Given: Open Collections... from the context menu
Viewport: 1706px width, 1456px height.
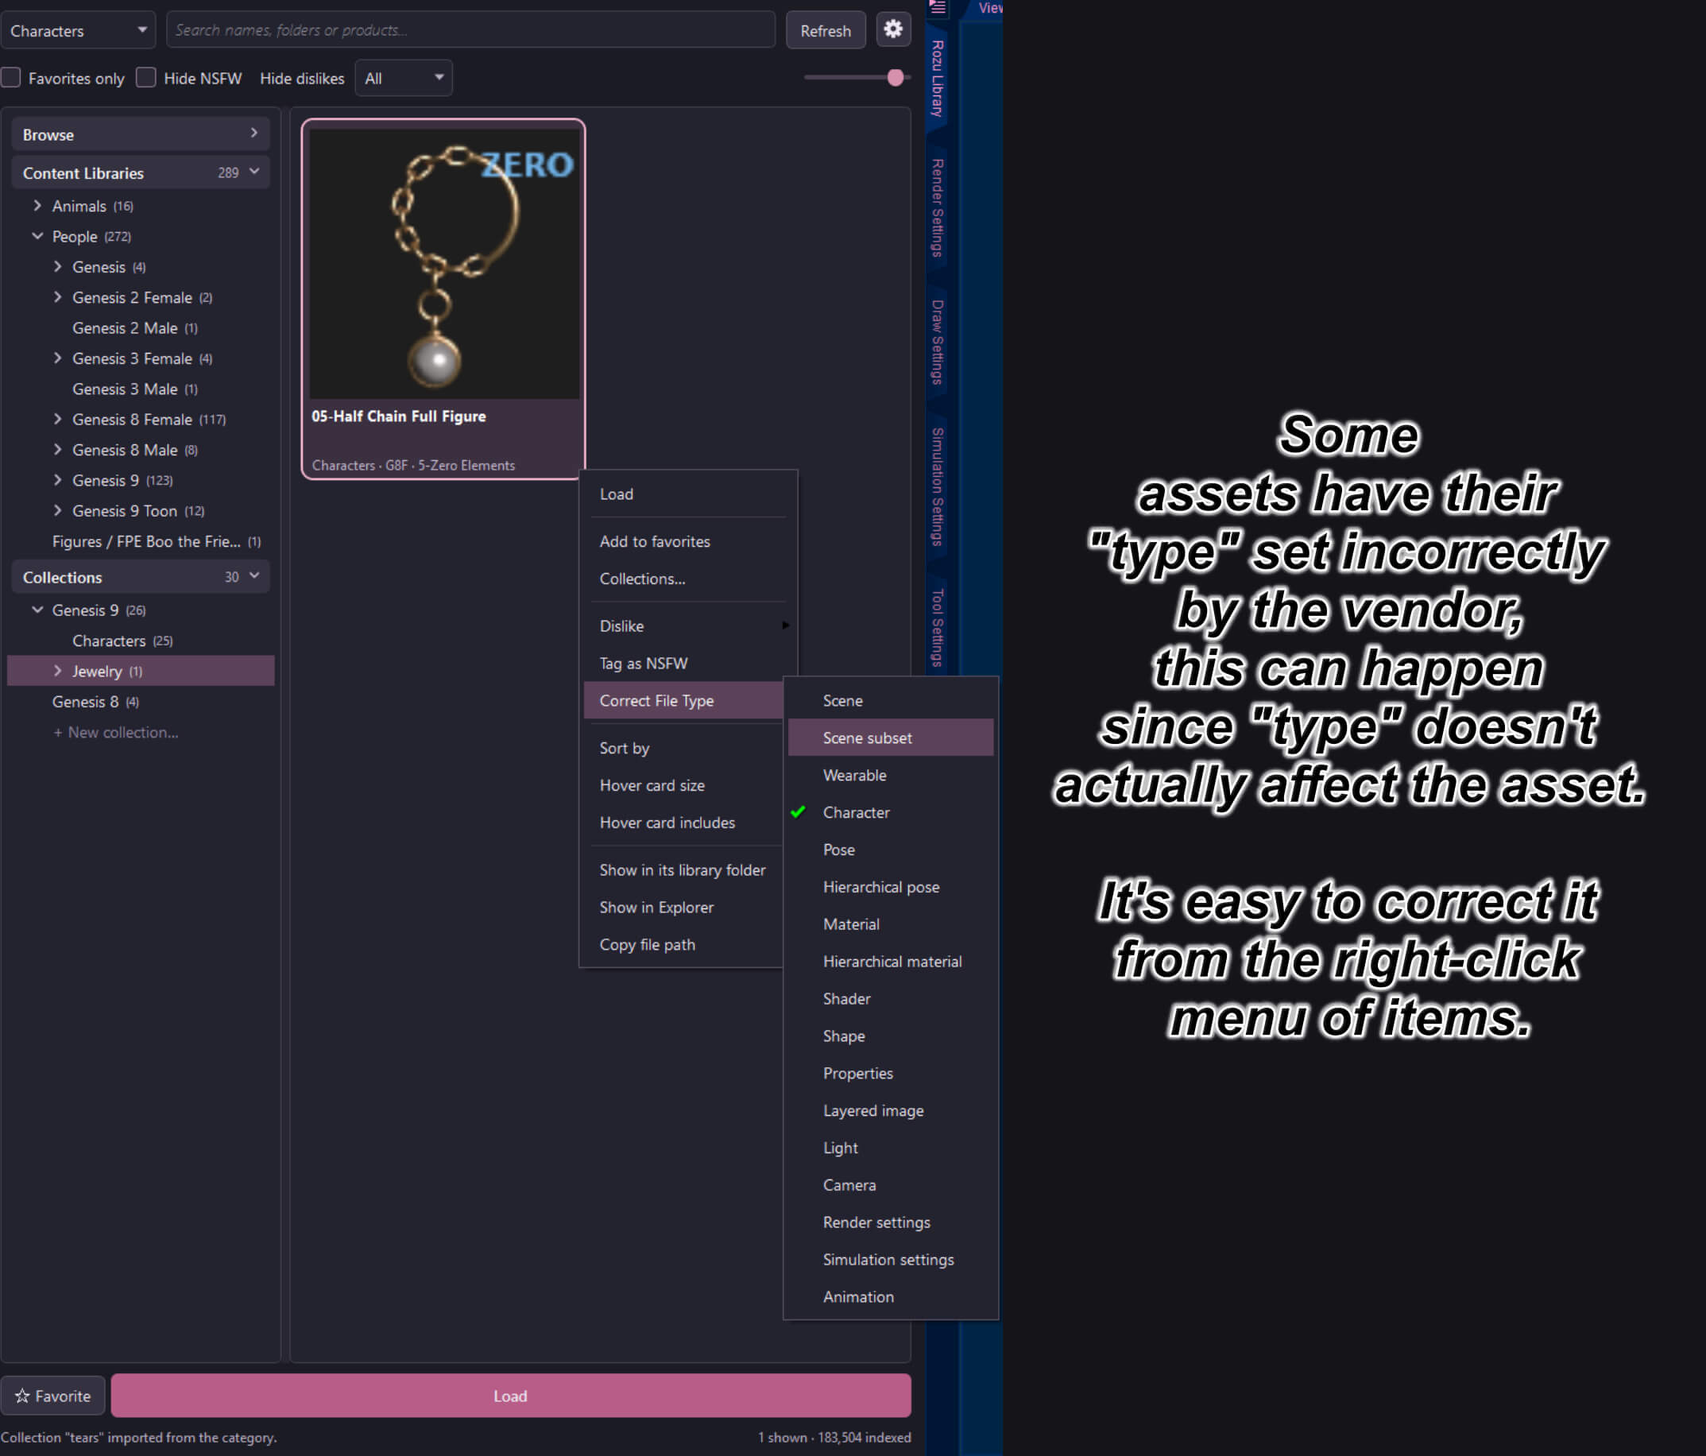Looking at the screenshot, I should (687, 579).
